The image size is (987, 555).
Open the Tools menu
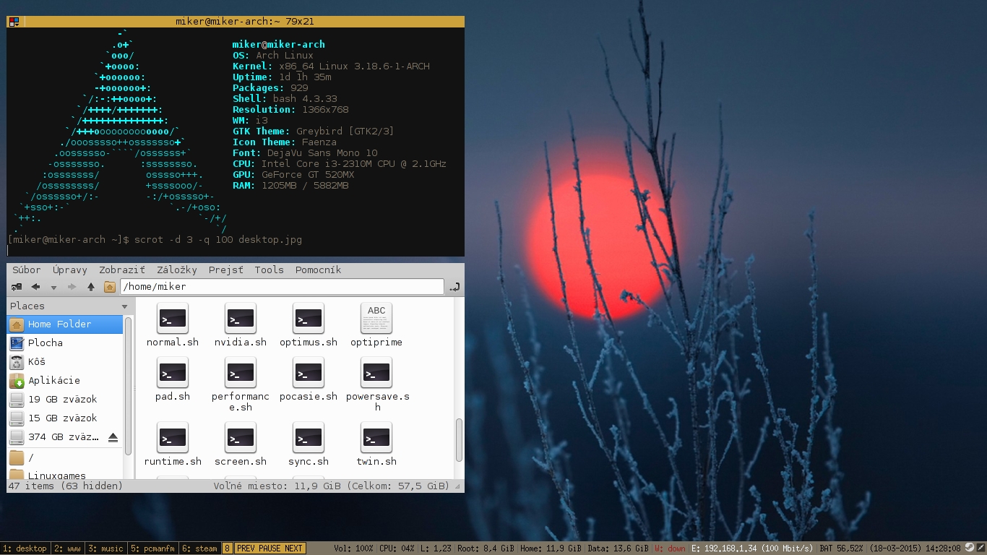[269, 270]
